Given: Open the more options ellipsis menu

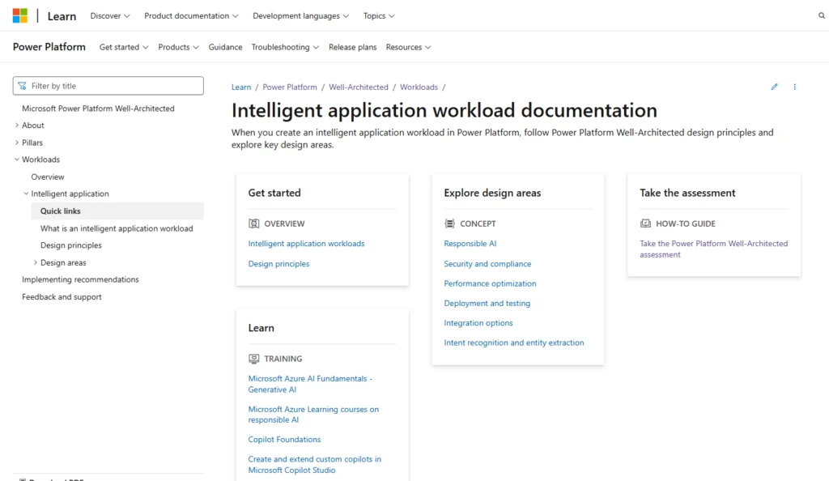Looking at the screenshot, I should click(x=794, y=87).
